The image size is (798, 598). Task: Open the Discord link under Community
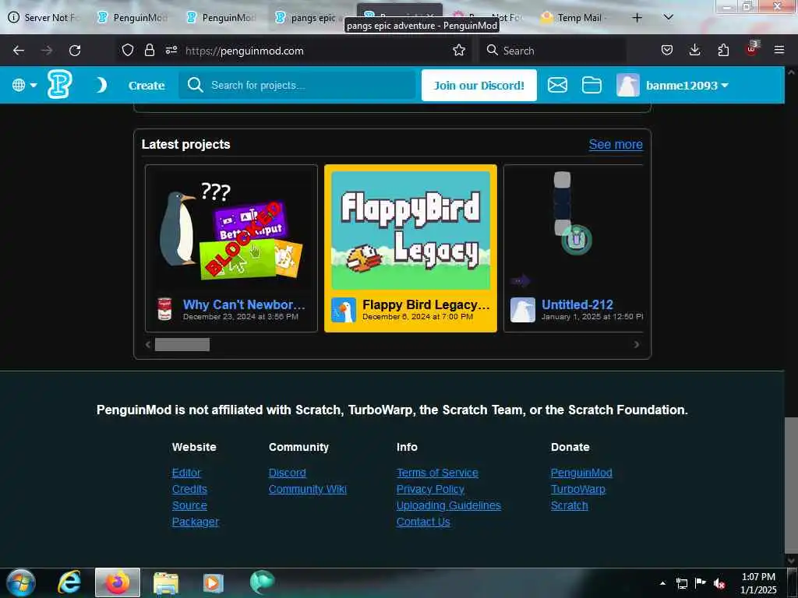287,473
